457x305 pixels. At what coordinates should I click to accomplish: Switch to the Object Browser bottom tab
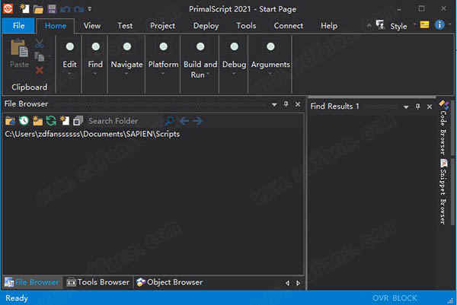tap(170, 282)
